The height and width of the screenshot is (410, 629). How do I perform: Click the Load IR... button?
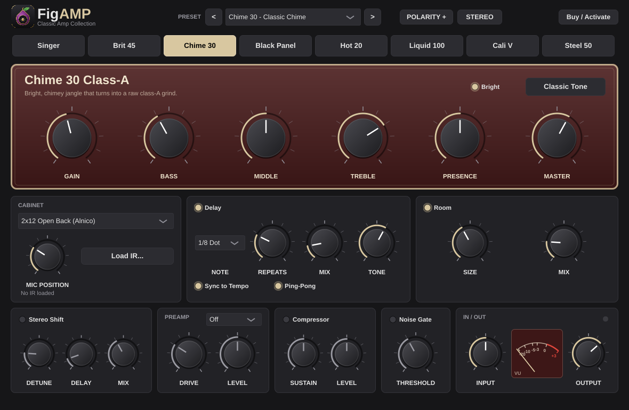pos(127,256)
